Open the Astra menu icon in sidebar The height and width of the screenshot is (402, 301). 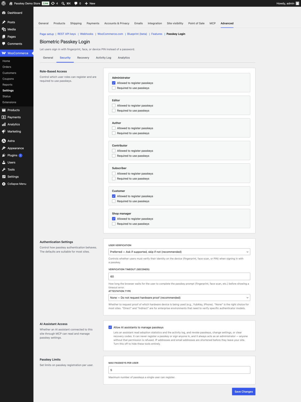[x=4, y=141]
